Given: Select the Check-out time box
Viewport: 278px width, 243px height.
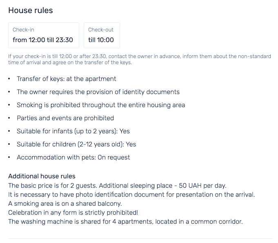Looking at the screenshot, I should pos(102,35).
